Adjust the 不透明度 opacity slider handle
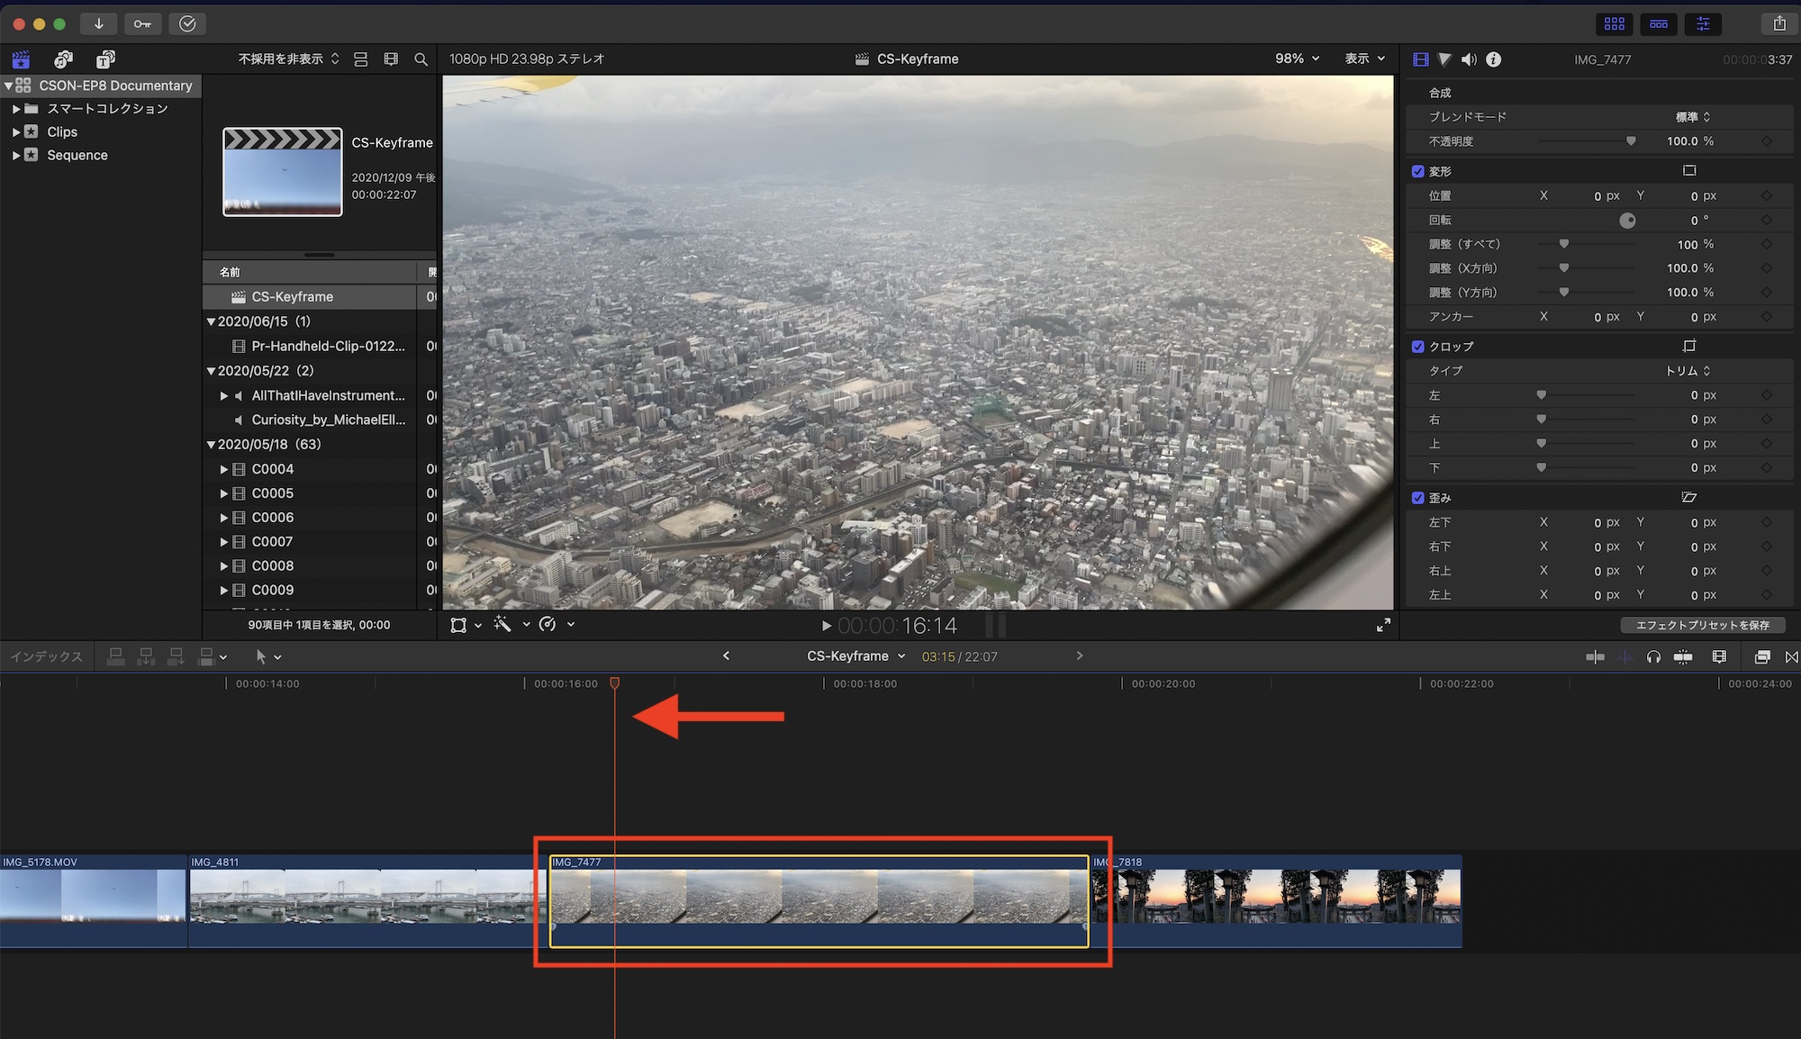 [x=1631, y=141]
